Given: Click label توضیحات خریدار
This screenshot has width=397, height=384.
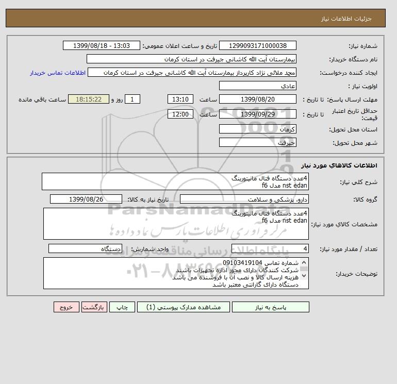Looking at the screenshot, I should [x=356, y=274].
